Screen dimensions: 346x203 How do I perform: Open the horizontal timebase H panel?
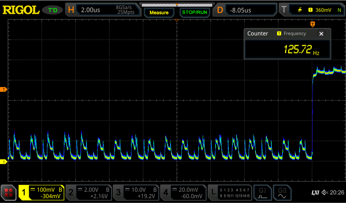point(104,10)
